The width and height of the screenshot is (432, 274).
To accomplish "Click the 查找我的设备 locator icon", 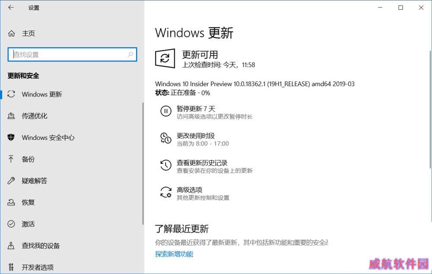I will click(x=11, y=245).
